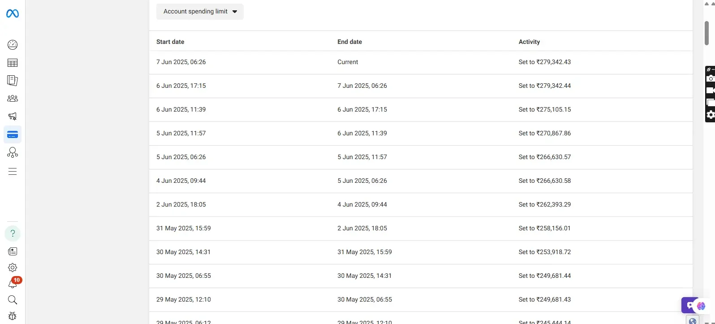Screen dimensions: 715x324
Task: Expand the Account spending limit dropdown
Action: [x=200, y=12]
